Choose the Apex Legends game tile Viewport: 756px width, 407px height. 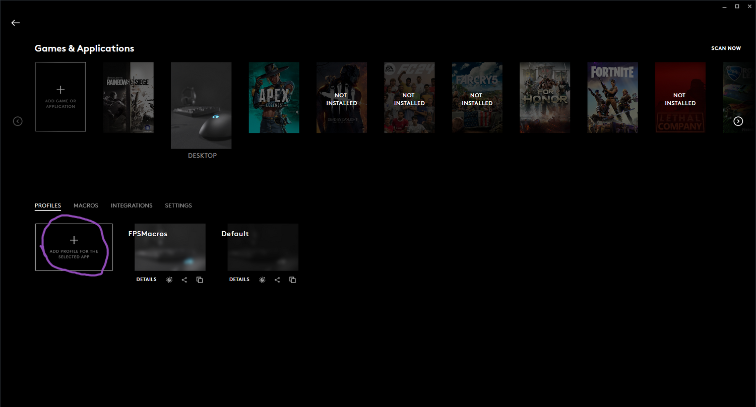[x=274, y=97]
